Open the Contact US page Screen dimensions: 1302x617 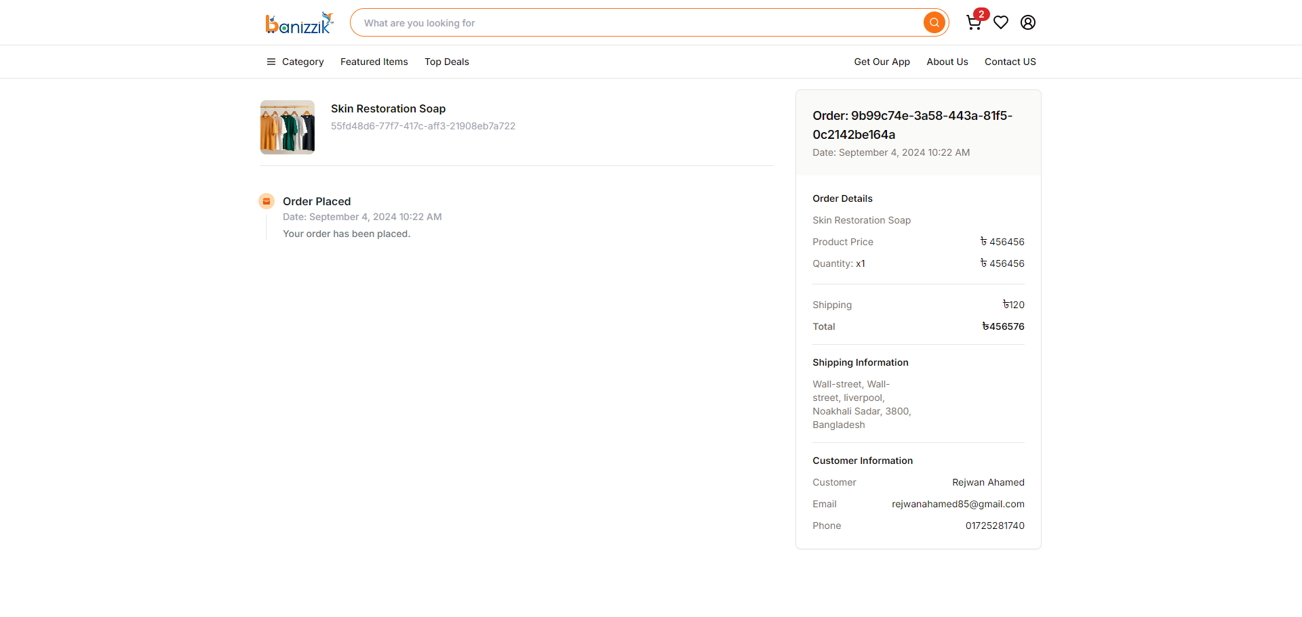1010,62
